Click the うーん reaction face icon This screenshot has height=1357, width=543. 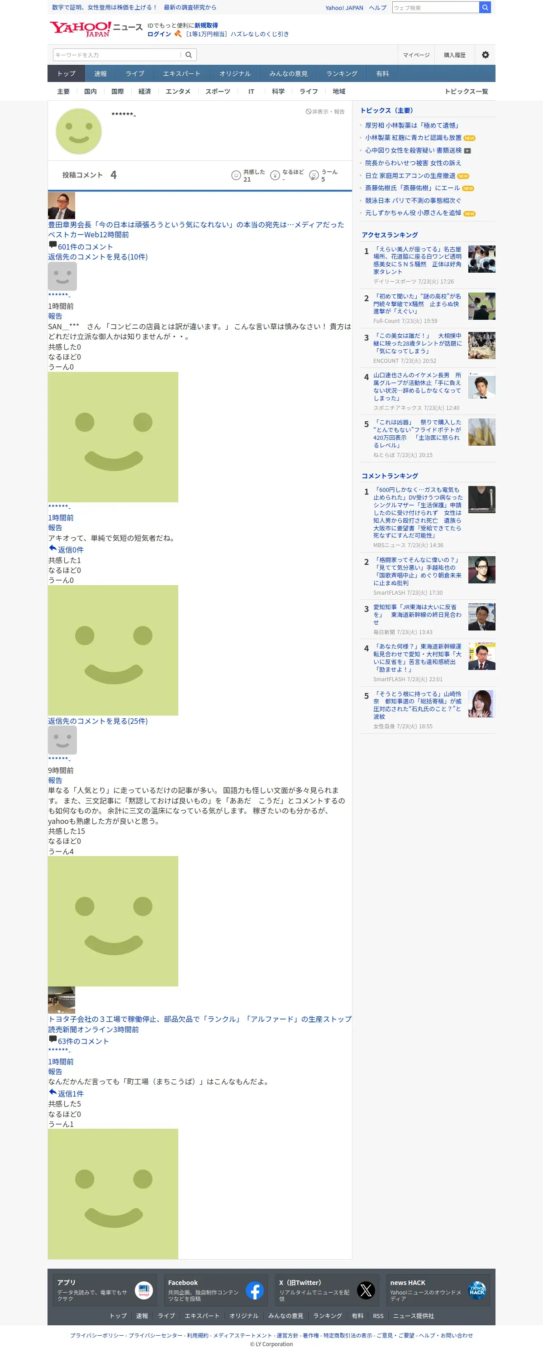(x=314, y=175)
